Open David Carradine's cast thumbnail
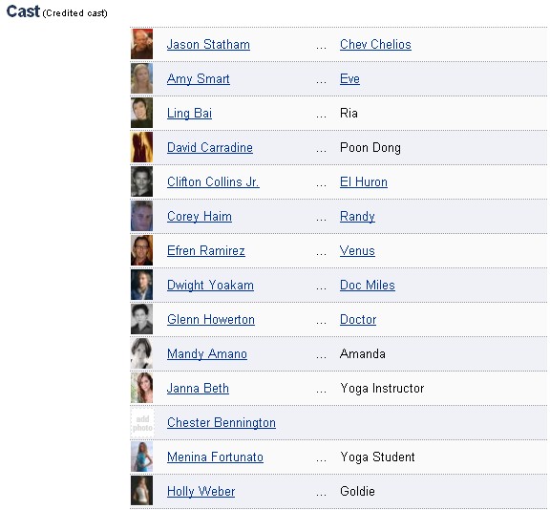Image resolution: width=550 pixels, height=510 pixels. pyautogui.click(x=141, y=147)
